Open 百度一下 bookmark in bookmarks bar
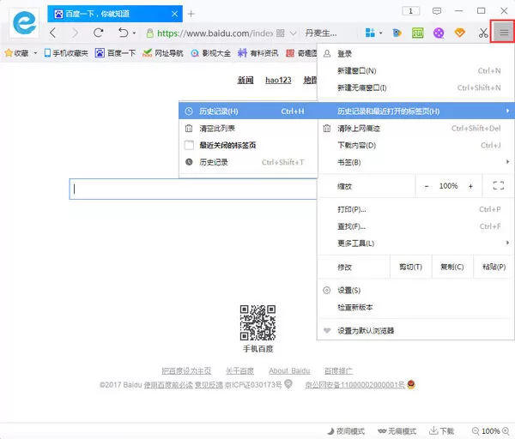515x439 pixels. point(115,53)
